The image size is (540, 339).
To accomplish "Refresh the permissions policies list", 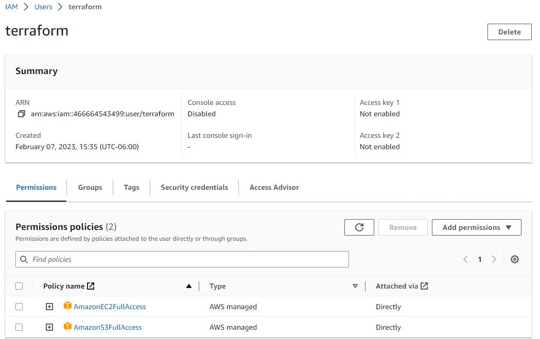I will click(x=359, y=227).
